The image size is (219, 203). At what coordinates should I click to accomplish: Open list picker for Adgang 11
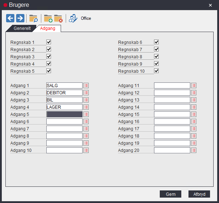(194, 85)
